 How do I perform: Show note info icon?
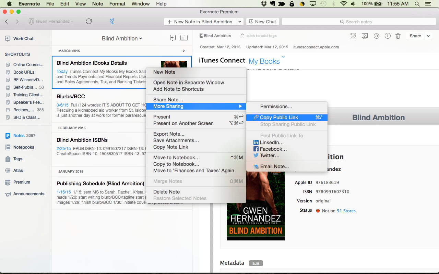click(388, 36)
